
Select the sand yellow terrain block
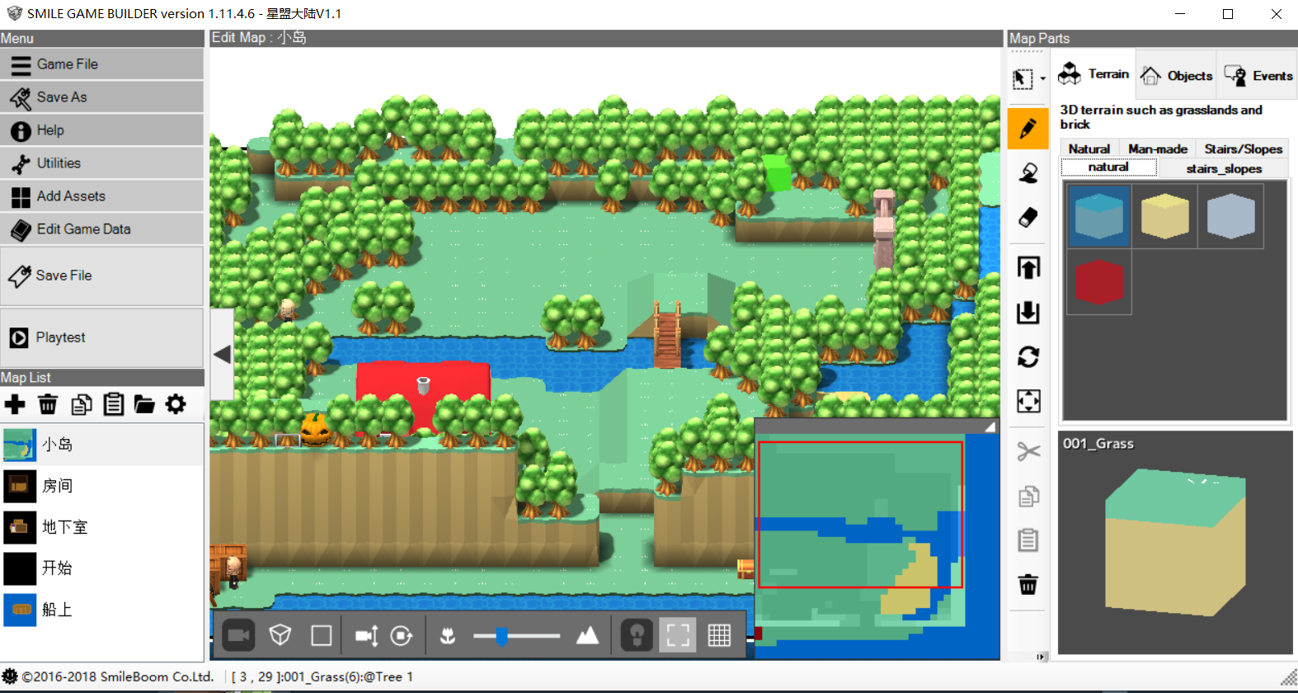1164,216
